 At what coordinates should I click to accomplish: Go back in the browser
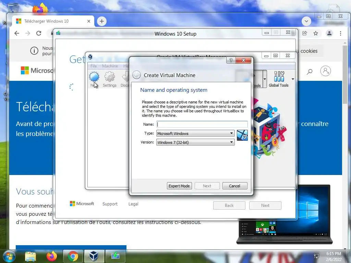[17, 33]
